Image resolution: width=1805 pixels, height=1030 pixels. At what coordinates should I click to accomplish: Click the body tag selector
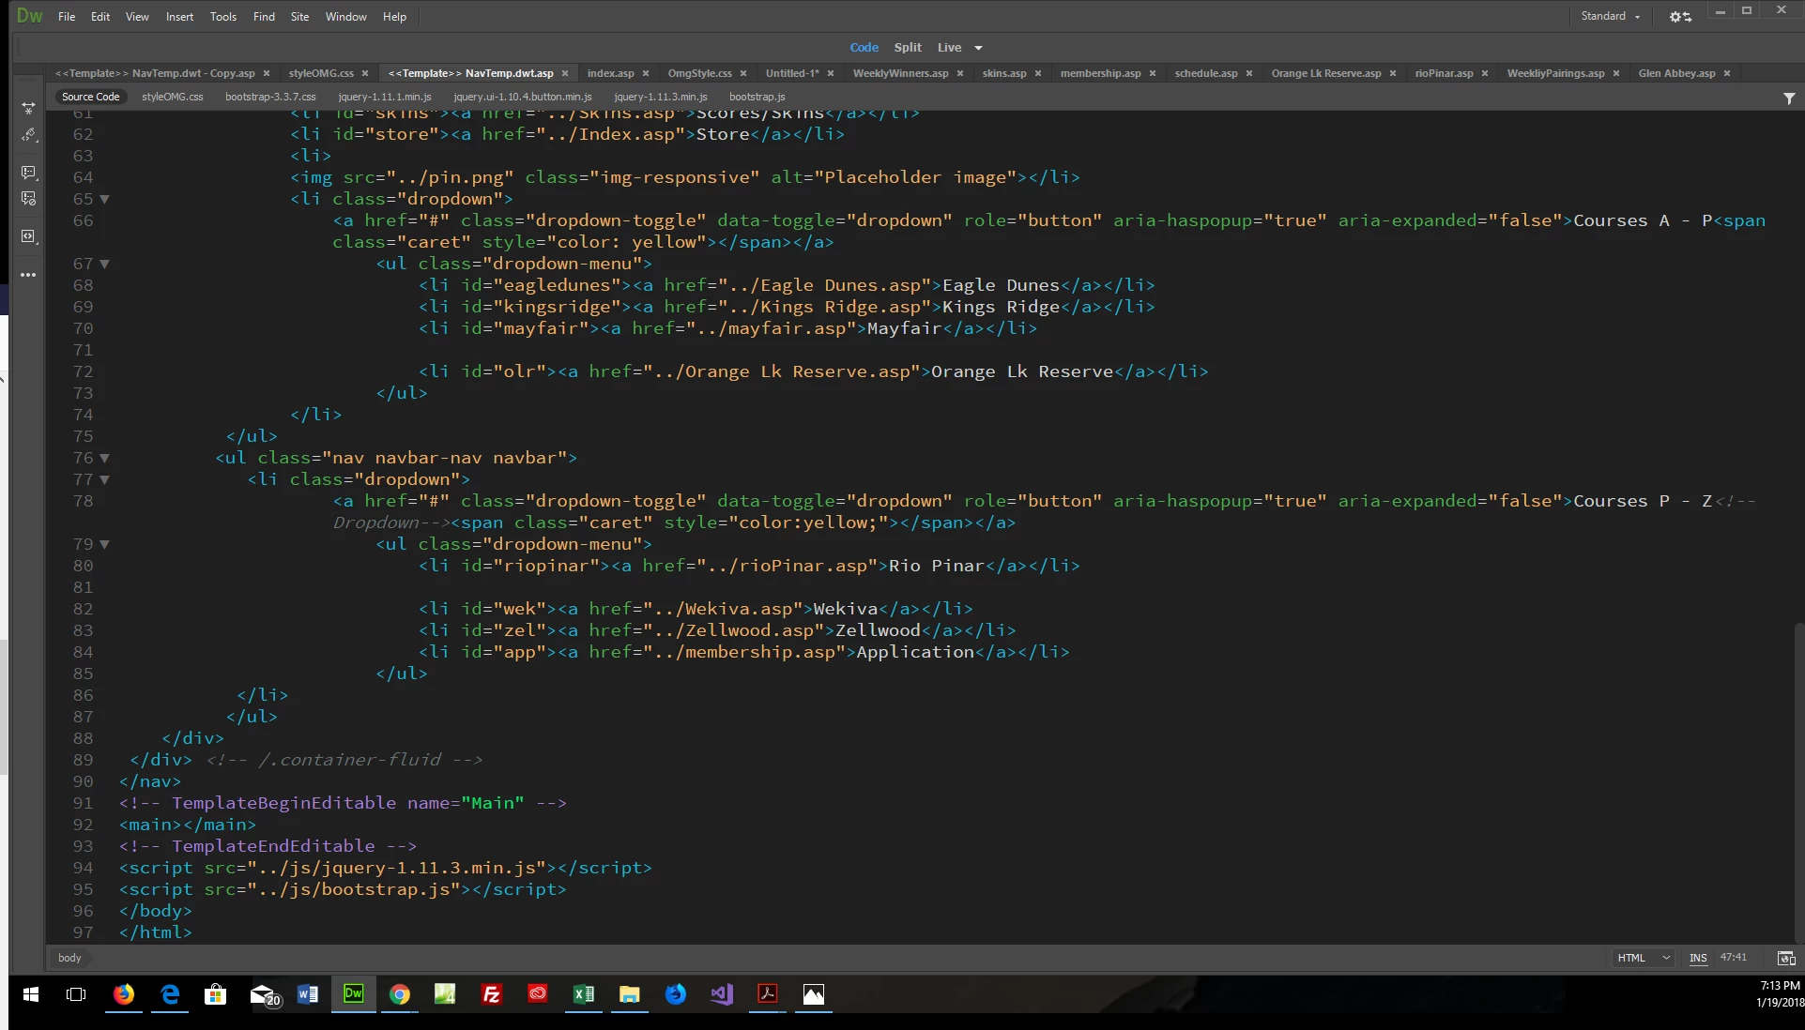pyautogui.click(x=69, y=958)
